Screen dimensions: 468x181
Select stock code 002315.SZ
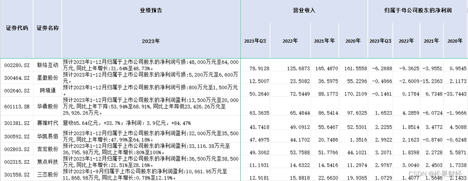[17, 161]
